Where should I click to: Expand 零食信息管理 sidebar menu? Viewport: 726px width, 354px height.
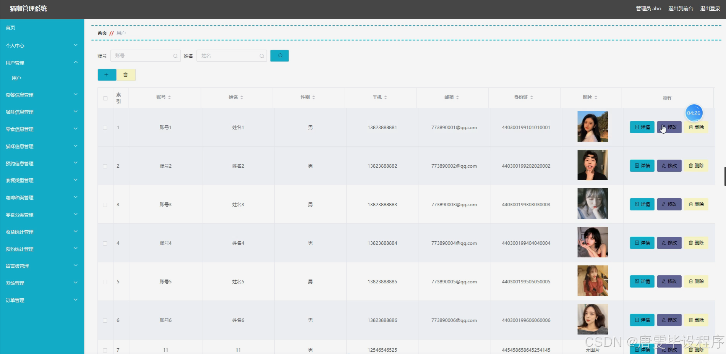(42, 129)
